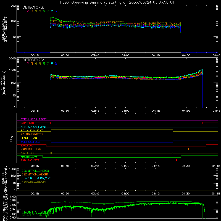
Task: Click the 0.98 y-axis value on livetime plot
Action: point(13,200)
